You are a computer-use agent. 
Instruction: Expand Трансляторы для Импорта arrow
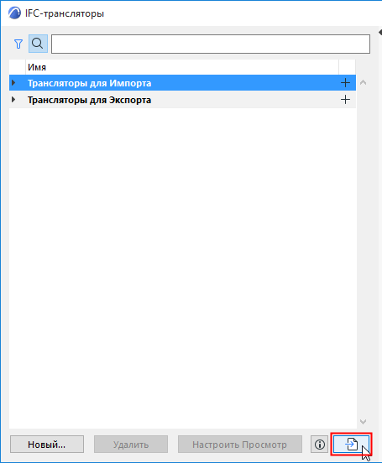click(13, 83)
